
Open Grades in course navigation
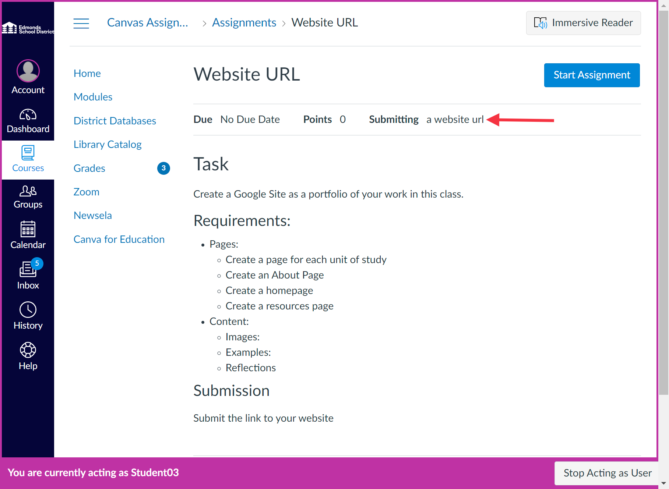[x=89, y=168]
